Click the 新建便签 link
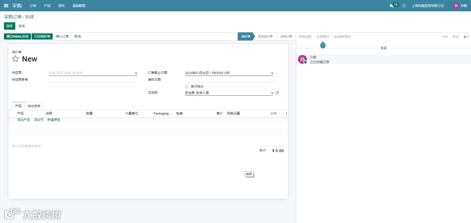This screenshot has width=471, height=223. point(54,120)
